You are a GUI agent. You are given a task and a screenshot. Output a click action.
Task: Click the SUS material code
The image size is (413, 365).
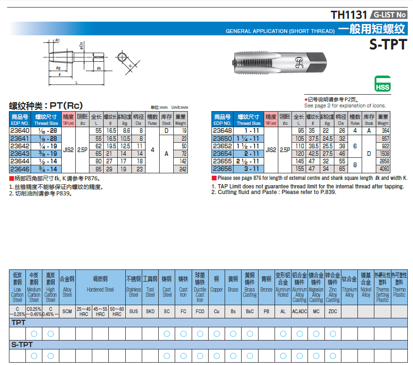(x=134, y=311)
